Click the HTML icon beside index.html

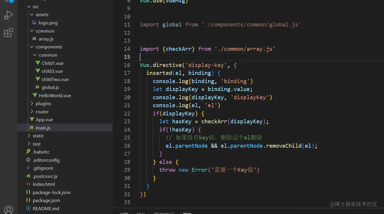tap(28, 184)
